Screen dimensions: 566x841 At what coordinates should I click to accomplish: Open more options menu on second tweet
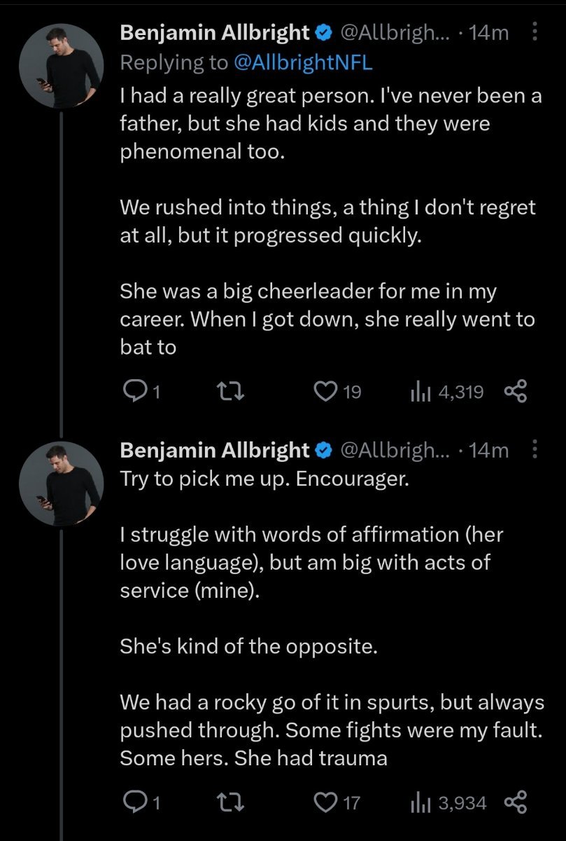pos(535,449)
